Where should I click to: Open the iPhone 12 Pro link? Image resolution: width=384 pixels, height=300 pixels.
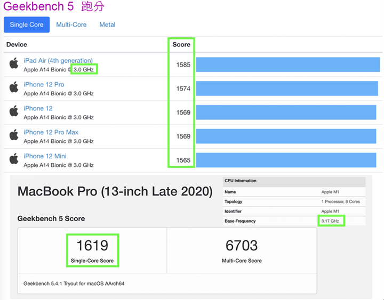pos(44,84)
